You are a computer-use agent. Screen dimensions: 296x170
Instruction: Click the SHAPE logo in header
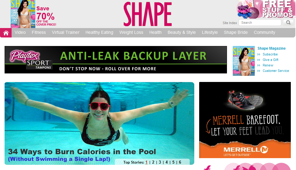[148, 14]
